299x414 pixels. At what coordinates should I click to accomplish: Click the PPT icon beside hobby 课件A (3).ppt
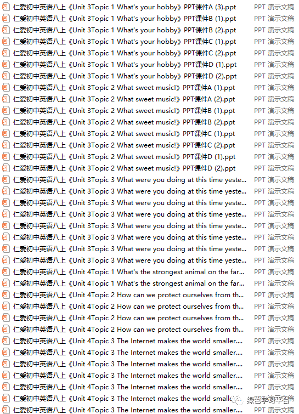[x=5, y=7]
